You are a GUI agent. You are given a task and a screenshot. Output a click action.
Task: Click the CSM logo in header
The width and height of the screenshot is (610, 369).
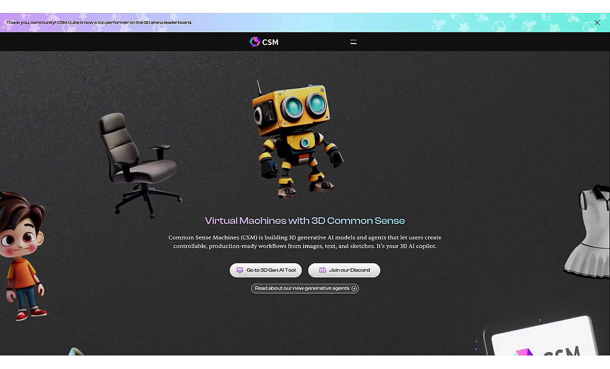click(x=264, y=42)
